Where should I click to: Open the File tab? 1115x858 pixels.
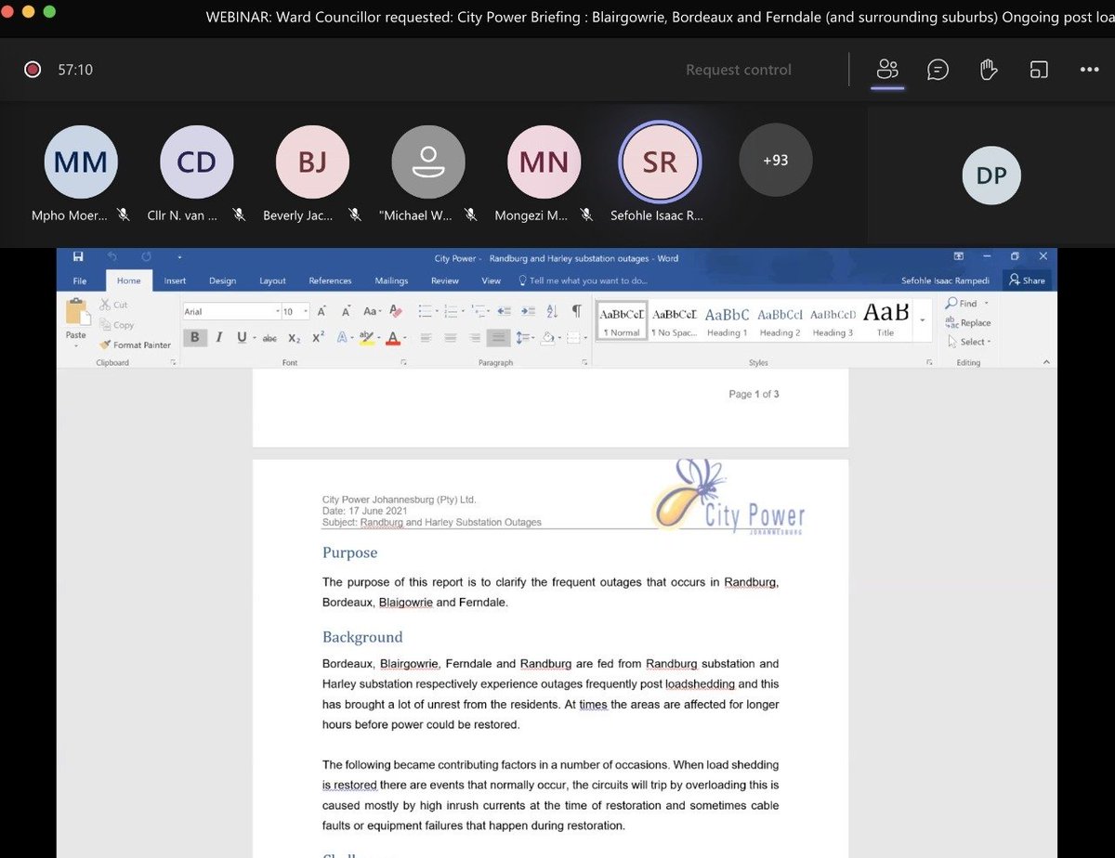pyautogui.click(x=80, y=280)
